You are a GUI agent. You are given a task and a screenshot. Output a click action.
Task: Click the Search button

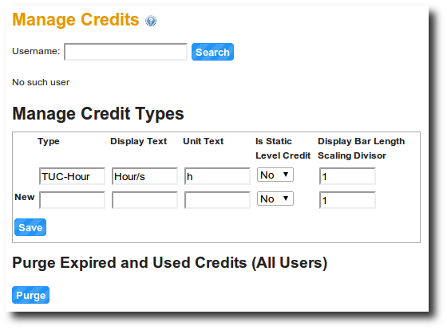pos(212,52)
